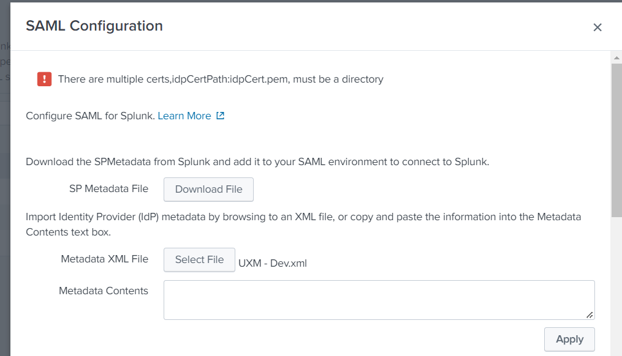The image size is (622, 356).
Task: Click the Metadata XML File label
Action: tap(104, 259)
